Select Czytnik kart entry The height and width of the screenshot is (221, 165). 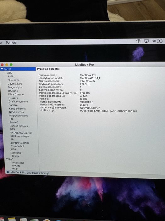[x=14, y=84]
